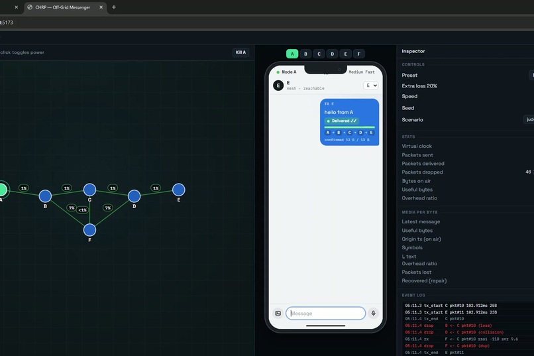Switch phone view to node D tab
The image size is (534, 356).
333,54
